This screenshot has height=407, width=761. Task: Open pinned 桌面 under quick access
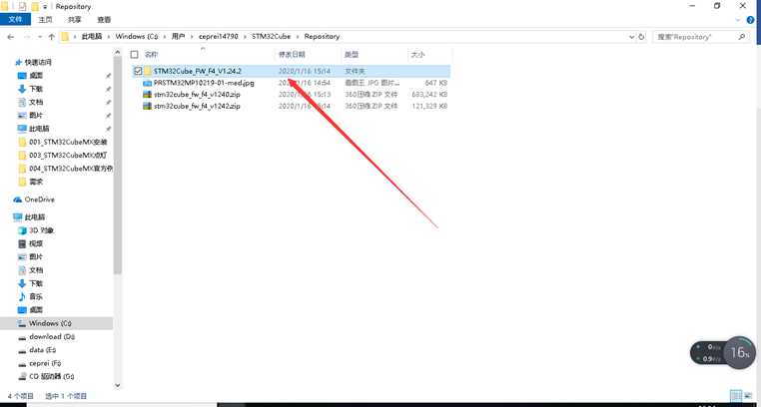pyautogui.click(x=36, y=76)
